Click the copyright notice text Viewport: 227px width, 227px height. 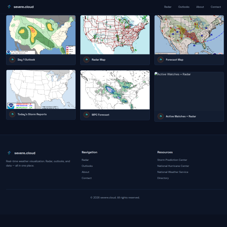[x=115, y=197]
